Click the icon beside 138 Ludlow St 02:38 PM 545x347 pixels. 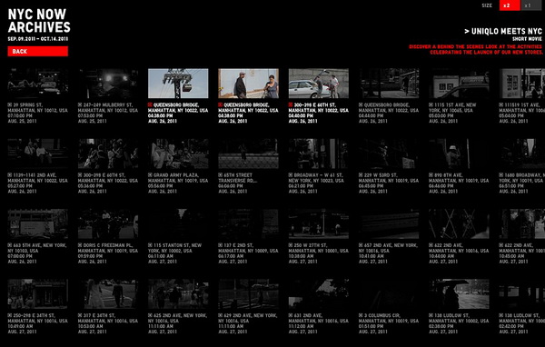pos(431,315)
